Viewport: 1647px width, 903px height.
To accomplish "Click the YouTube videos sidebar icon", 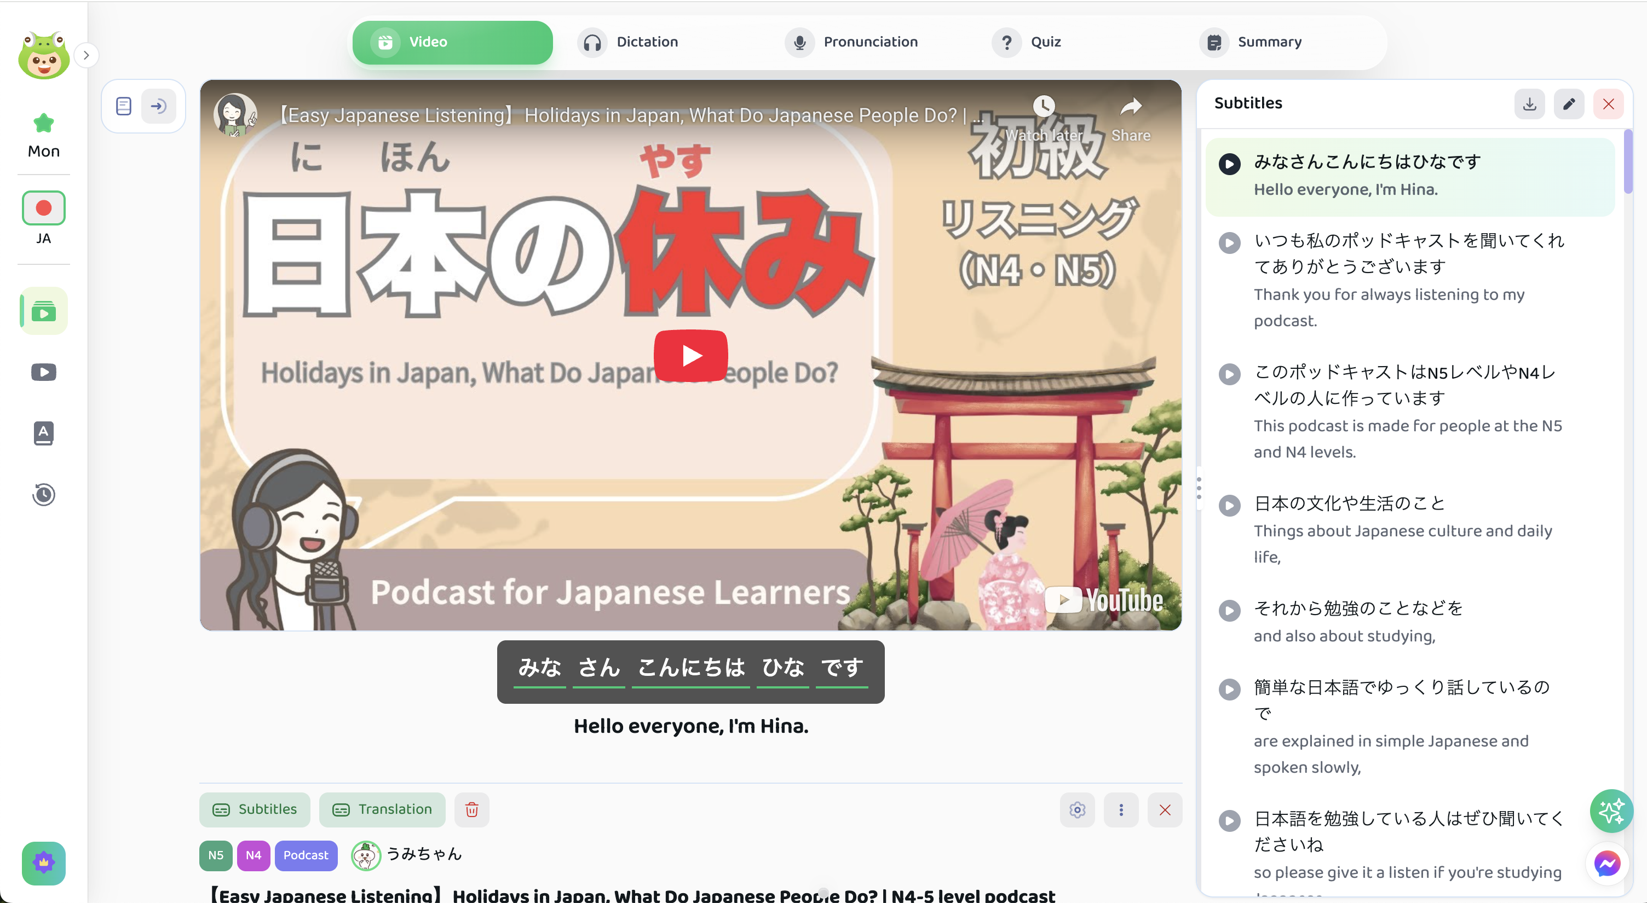I will pyautogui.click(x=43, y=372).
